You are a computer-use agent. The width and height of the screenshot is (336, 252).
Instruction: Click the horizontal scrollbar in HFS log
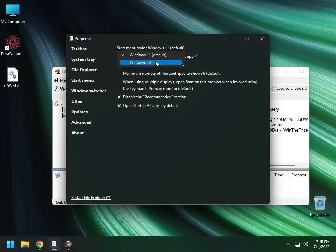coord(283,165)
